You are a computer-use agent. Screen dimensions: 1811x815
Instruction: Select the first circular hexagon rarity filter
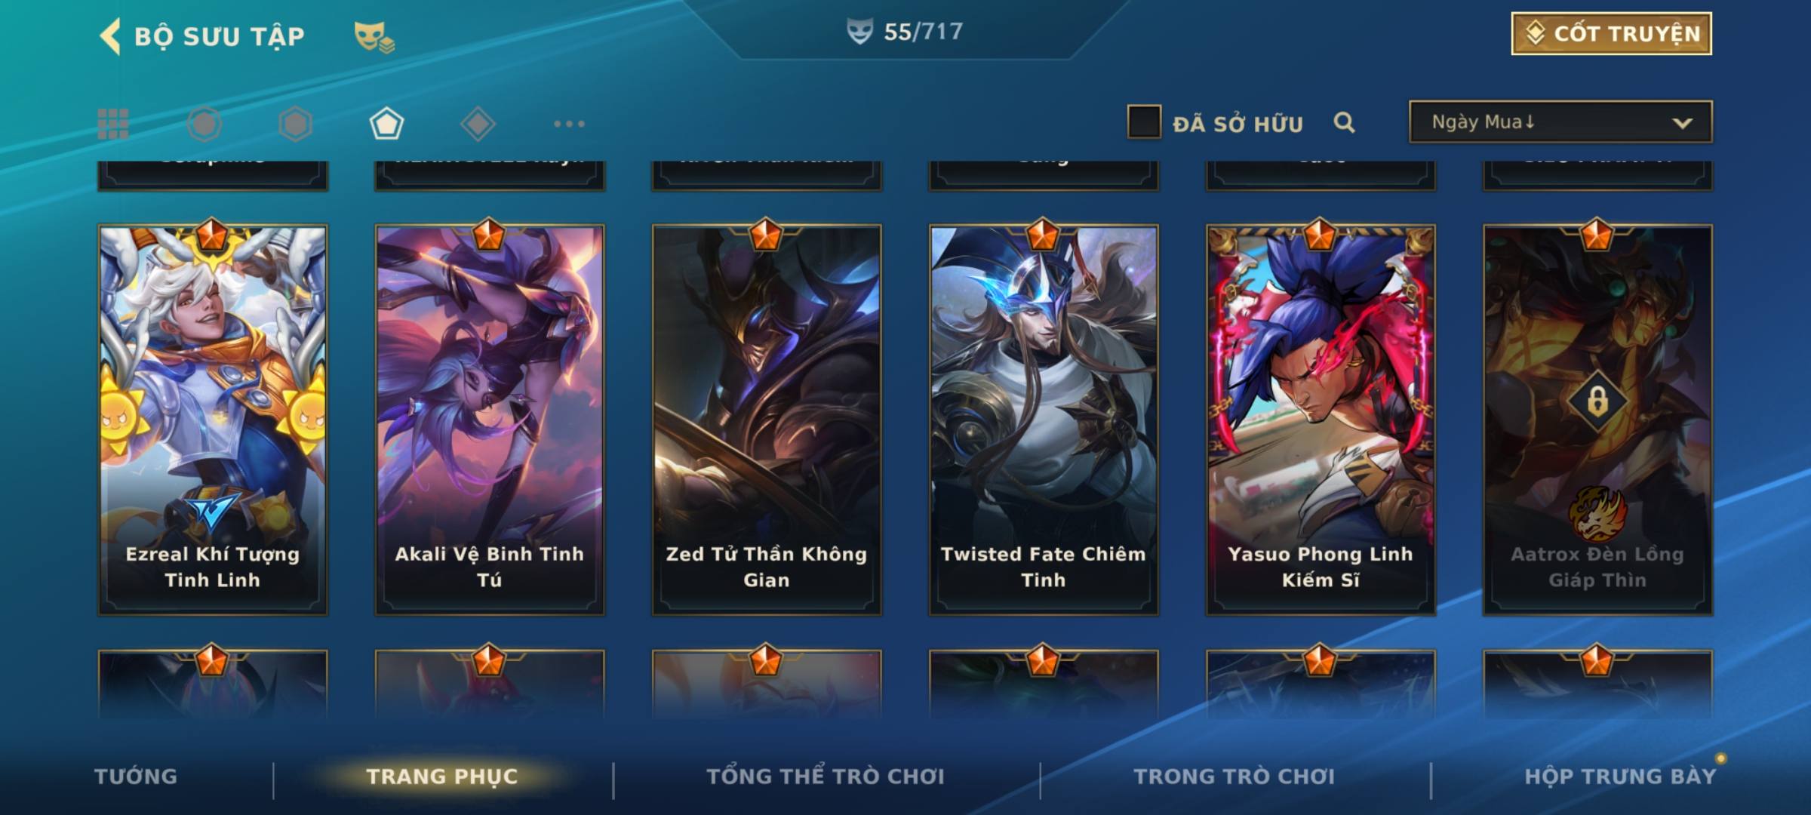click(x=204, y=124)
